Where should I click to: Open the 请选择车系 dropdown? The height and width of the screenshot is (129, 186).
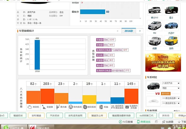(x=171, y=103)
